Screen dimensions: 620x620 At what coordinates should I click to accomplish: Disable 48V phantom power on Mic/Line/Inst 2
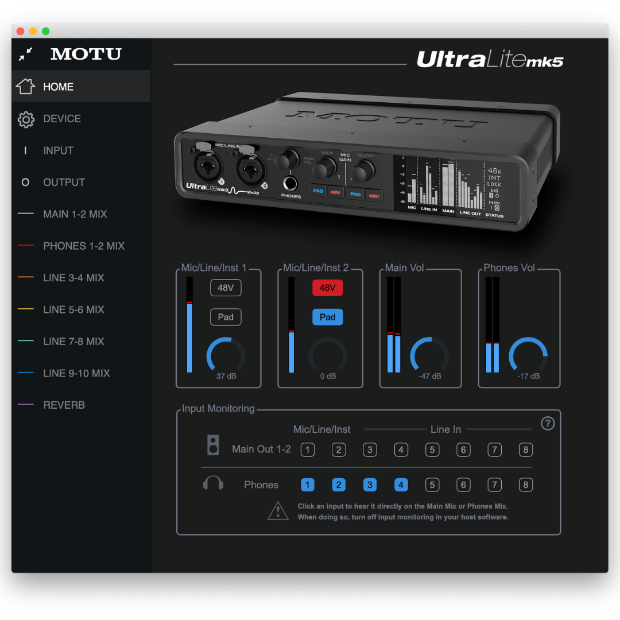(x=327, y=288)
